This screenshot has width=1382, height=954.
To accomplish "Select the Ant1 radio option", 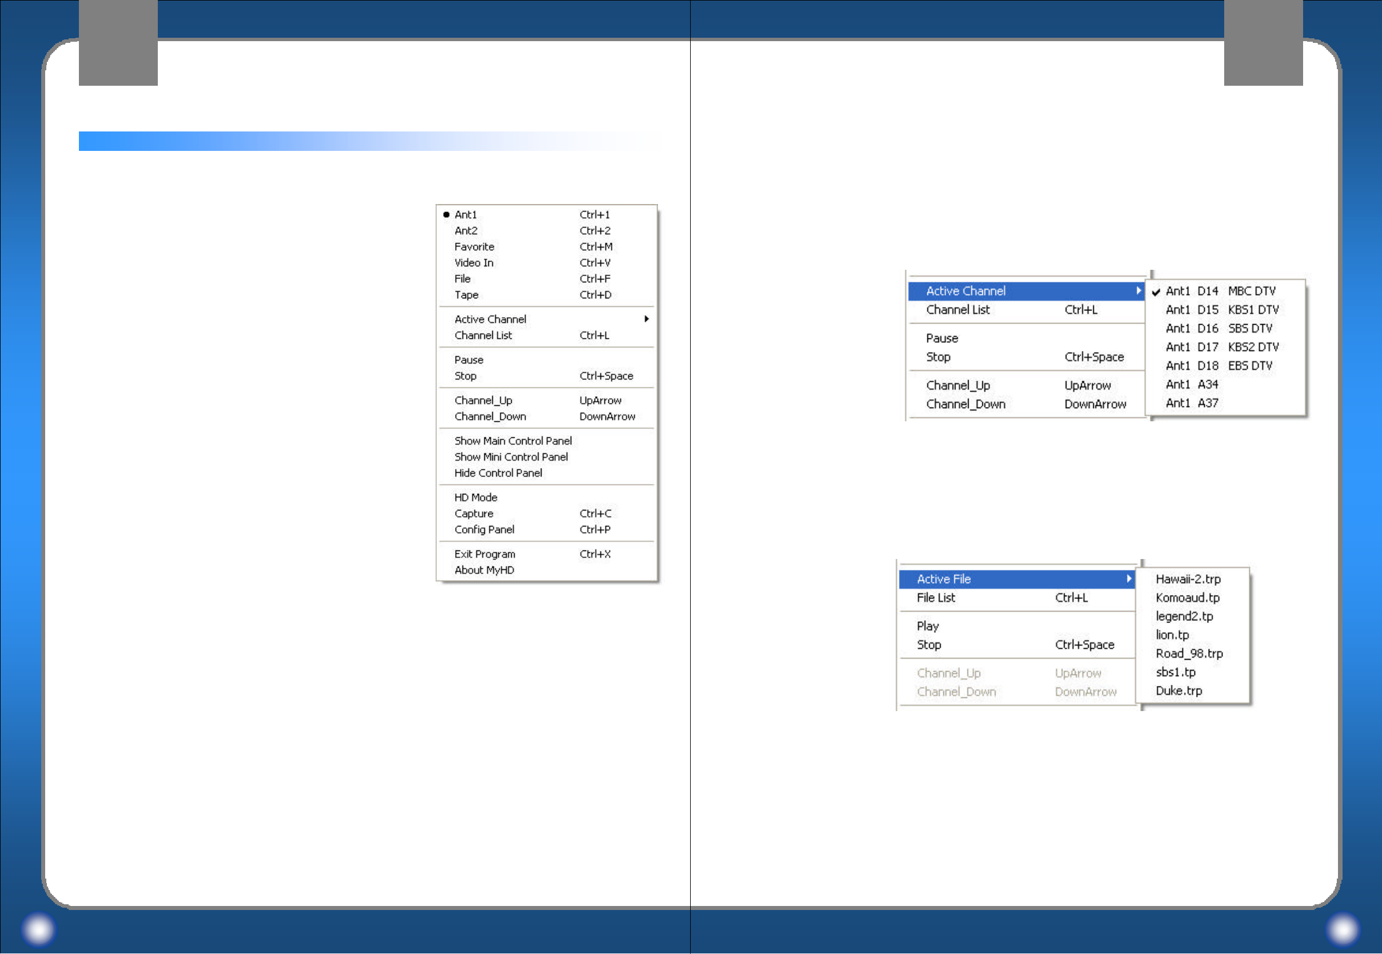I will (x=465, y=214).
